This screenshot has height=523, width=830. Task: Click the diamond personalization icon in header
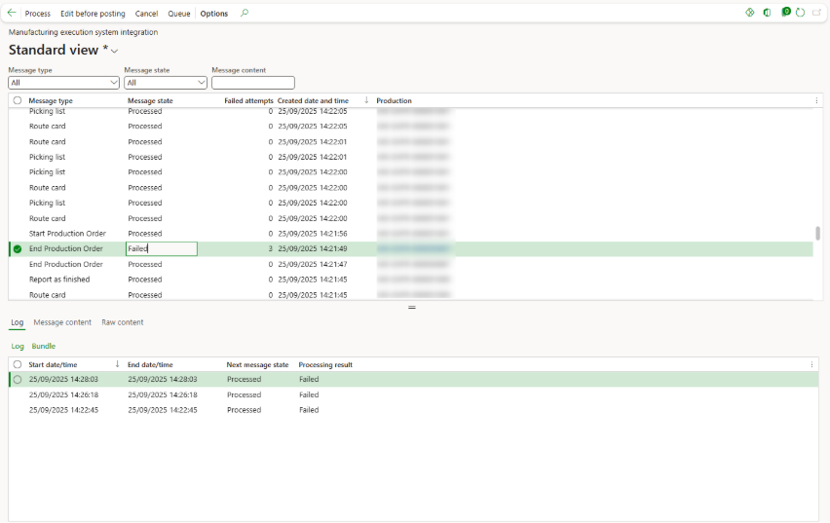tap(749, 13)
